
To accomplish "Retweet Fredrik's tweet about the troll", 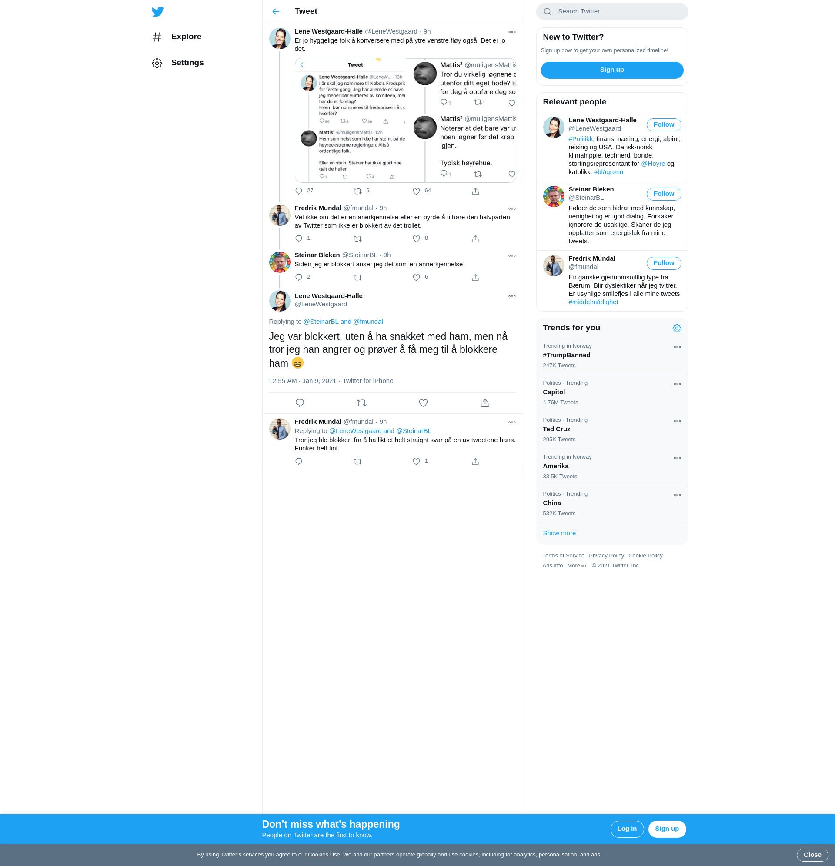I will coord(357,238).
